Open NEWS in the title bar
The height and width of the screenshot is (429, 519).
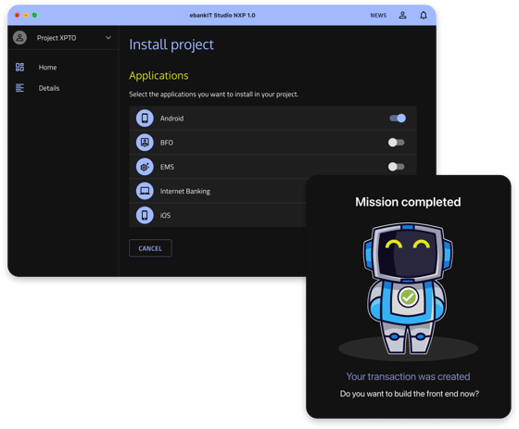coord(378,15)
